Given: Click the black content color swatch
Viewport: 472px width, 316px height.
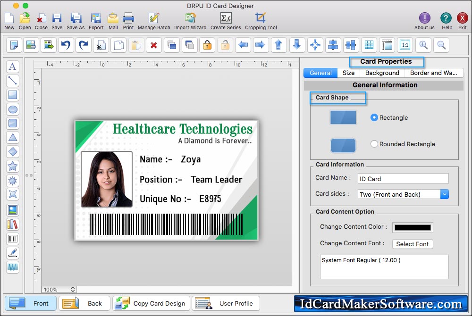Looking at the screenshot, I should [413, 227].
